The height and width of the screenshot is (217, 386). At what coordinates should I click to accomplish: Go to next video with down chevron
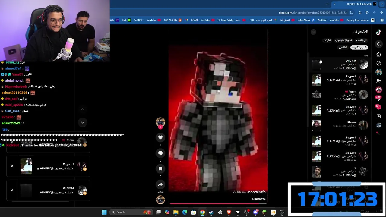pos(83,122)
